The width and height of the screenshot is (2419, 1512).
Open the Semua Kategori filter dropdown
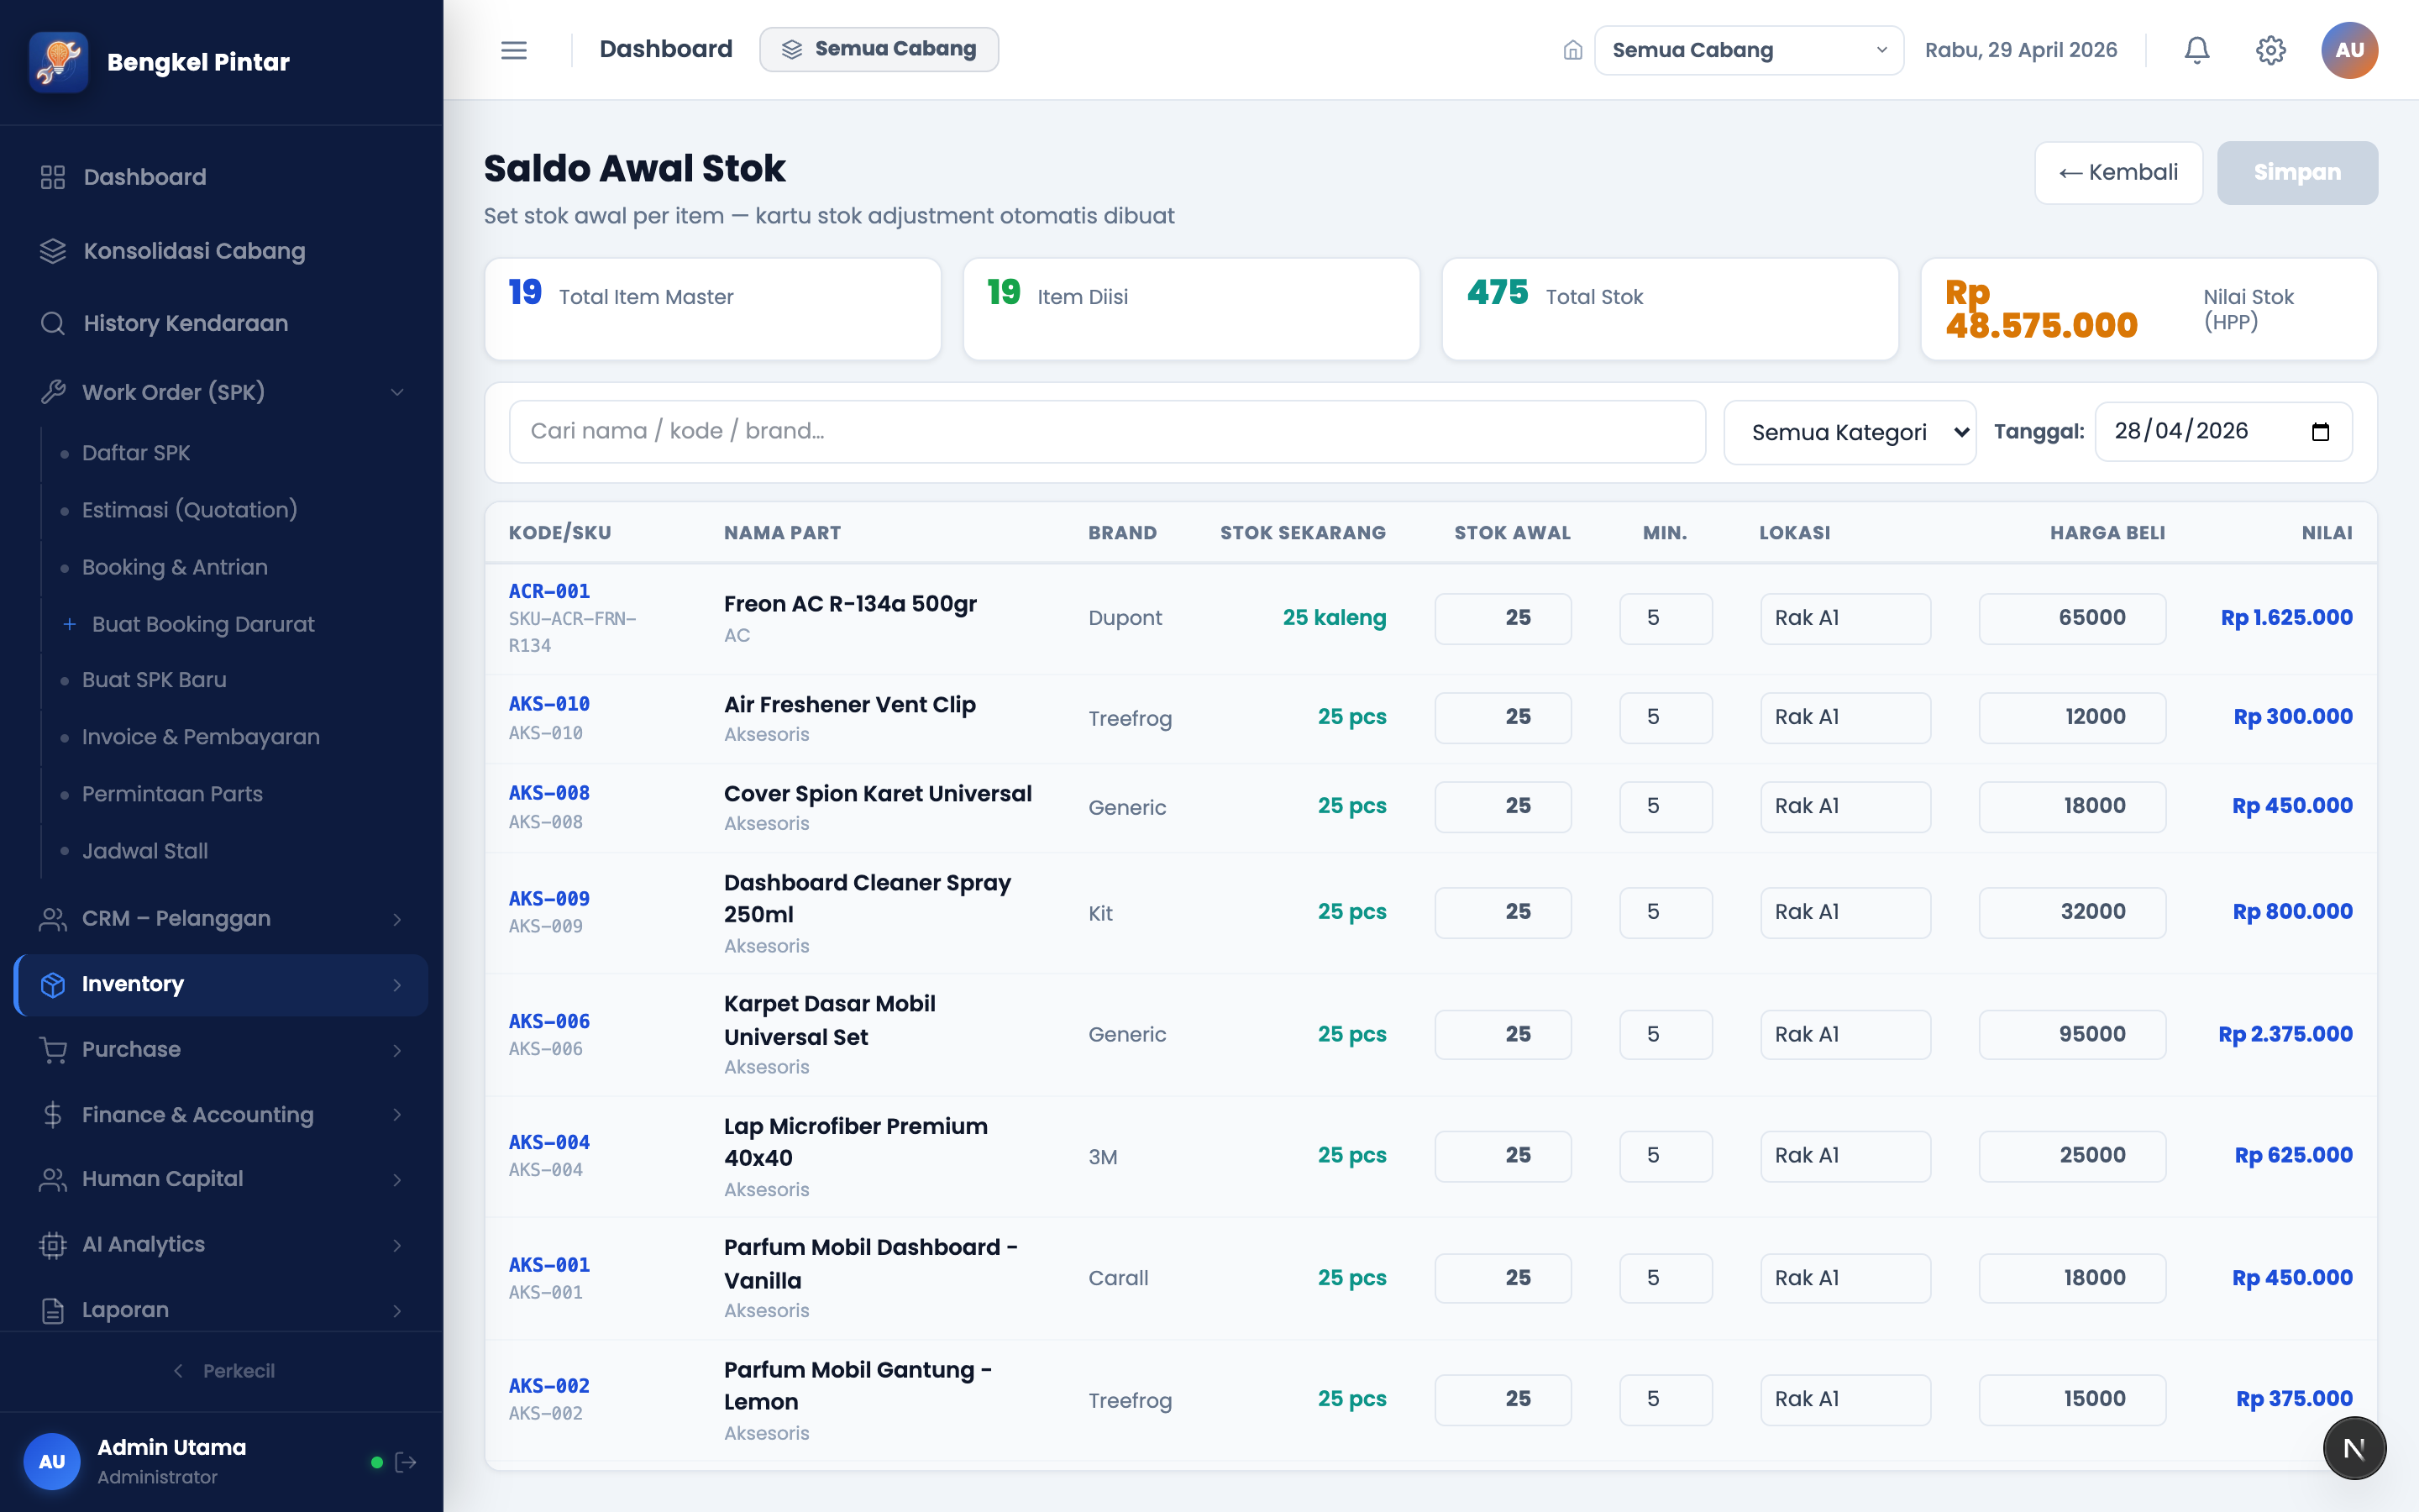1850,432
